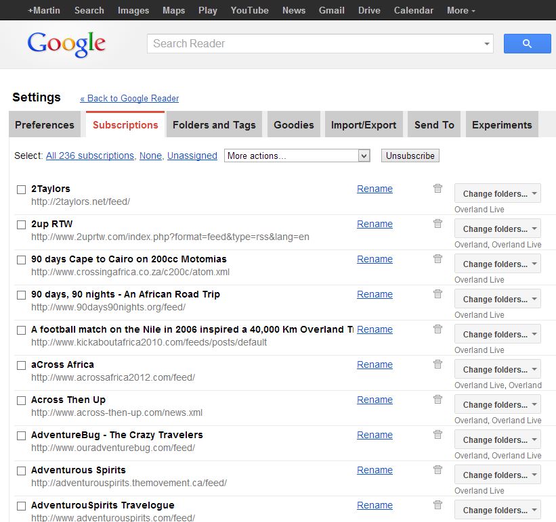Viewport: 556px width, 522px height.
Task: Expand Change folders for 90 days Cape to Cairo
Action: click(498, 264)
